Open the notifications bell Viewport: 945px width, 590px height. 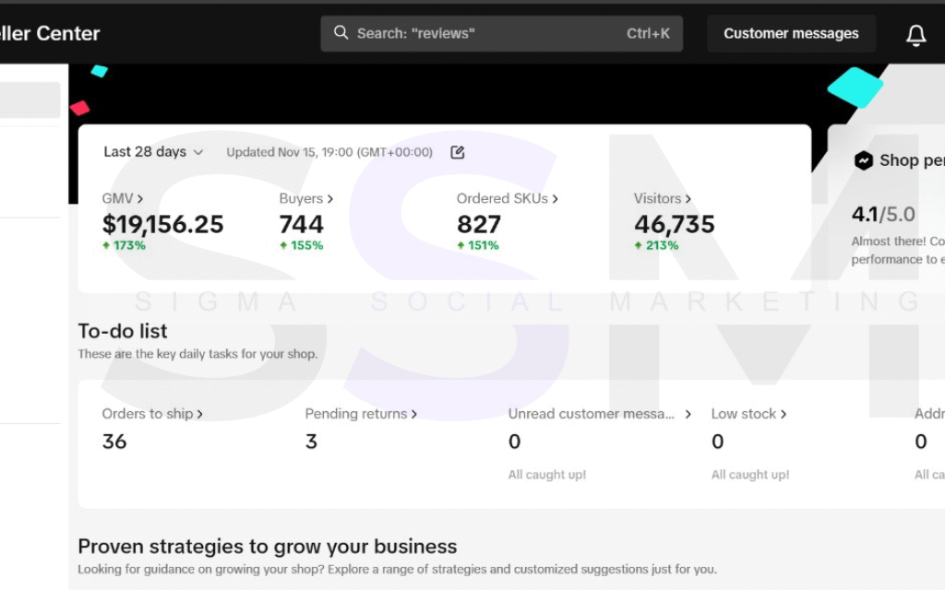(x=915, y=35)
